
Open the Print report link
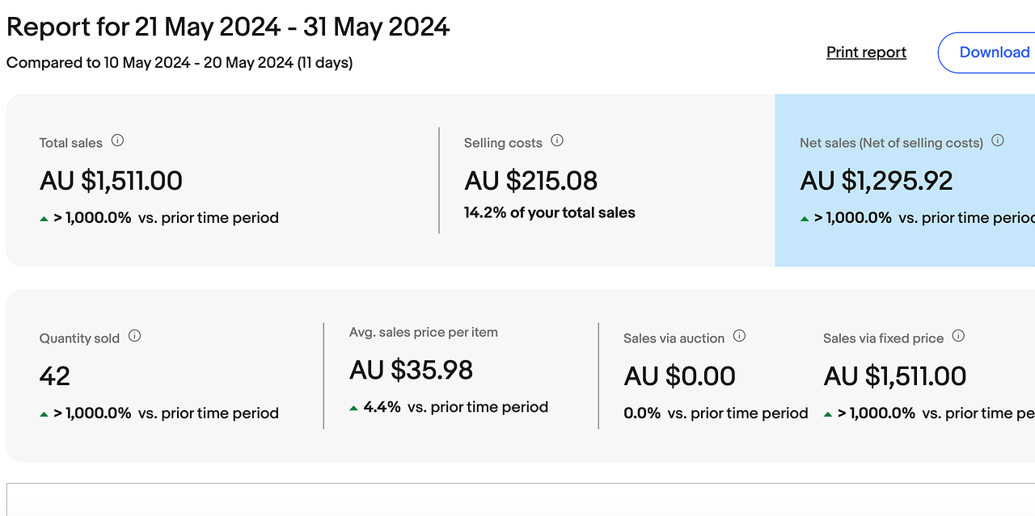point(866,52)
